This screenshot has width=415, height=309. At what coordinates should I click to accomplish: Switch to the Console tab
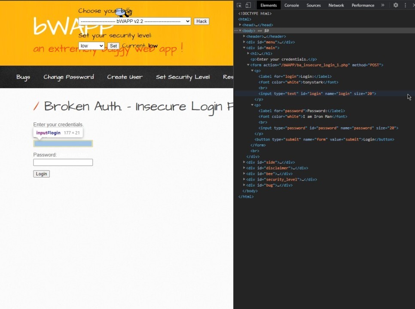pos(291,5)
